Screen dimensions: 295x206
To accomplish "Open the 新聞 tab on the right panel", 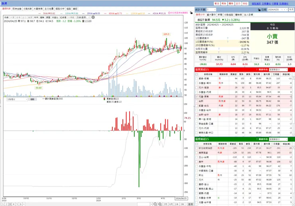I will (x=220, y=15).
